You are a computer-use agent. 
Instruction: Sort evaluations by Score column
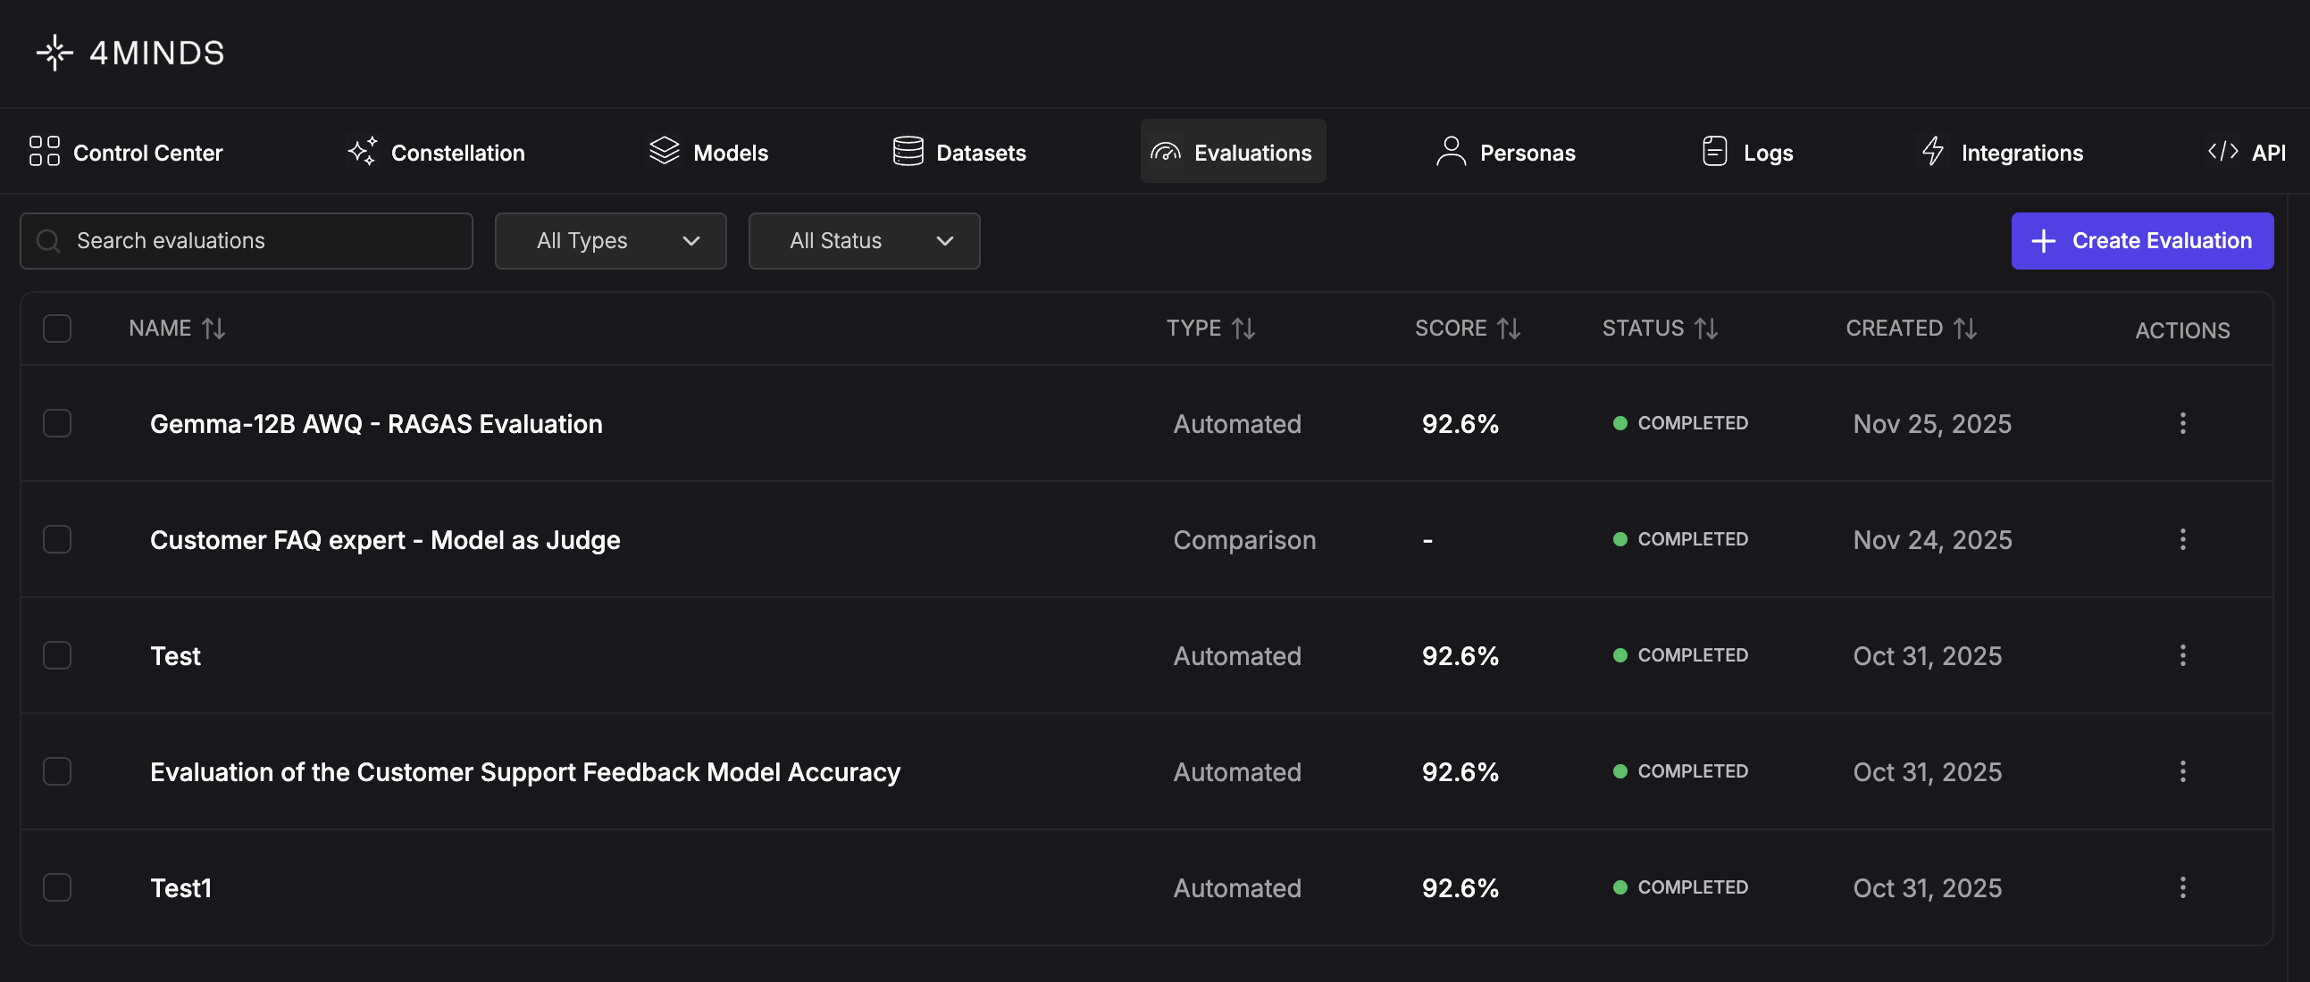pos(1509,329)
